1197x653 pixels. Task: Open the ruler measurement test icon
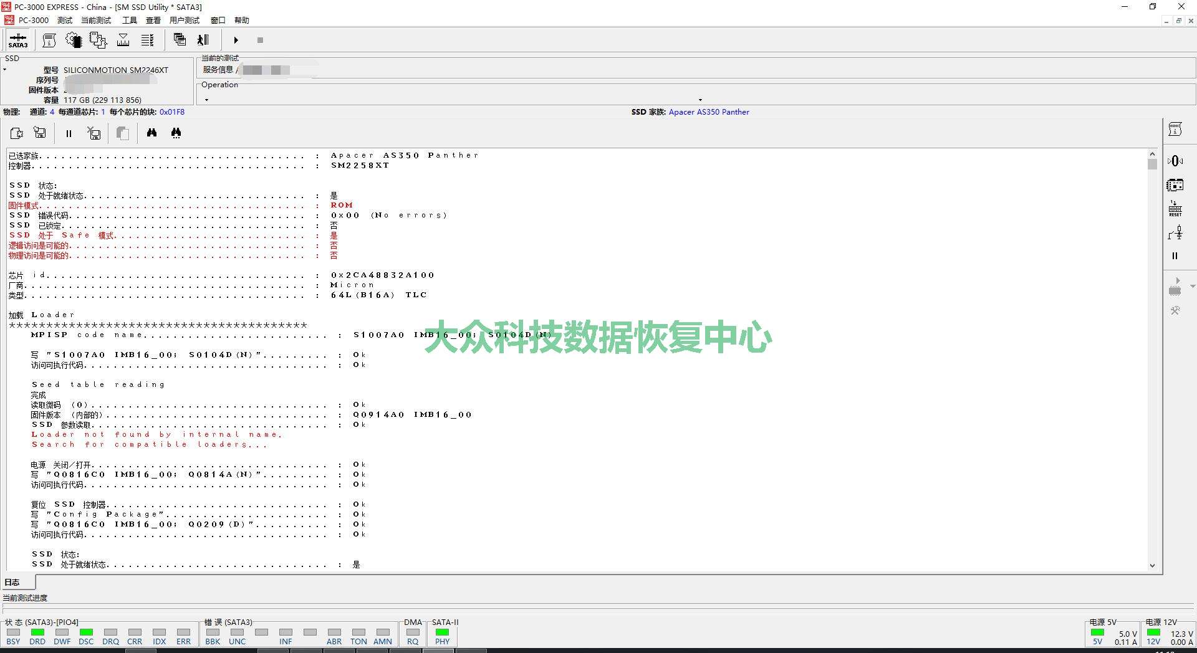click(x=123, y=41)
